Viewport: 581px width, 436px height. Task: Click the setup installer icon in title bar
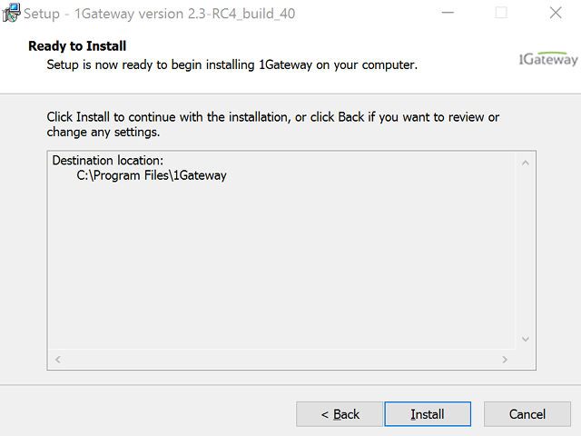pyautogui.click(x=12, y=14)
